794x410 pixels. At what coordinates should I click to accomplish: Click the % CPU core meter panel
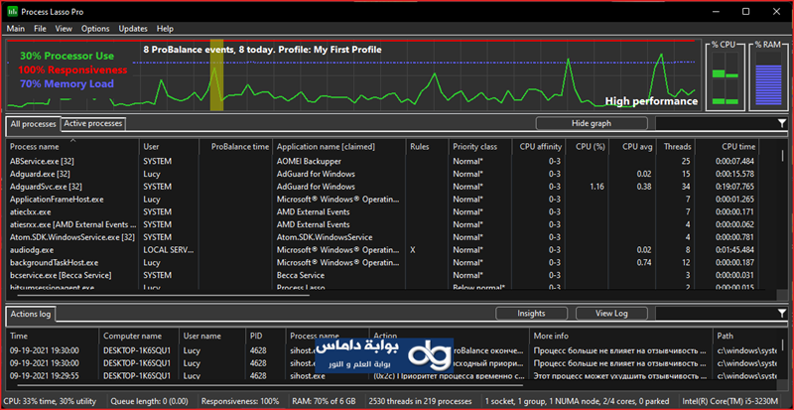tap(726, 76)
